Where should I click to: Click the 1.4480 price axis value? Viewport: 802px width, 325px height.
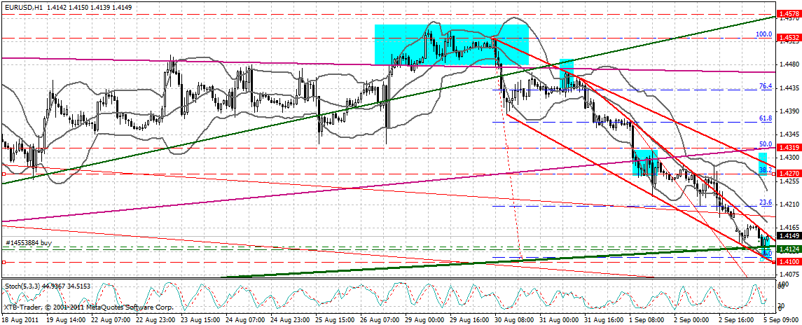[x=788, y=64]
